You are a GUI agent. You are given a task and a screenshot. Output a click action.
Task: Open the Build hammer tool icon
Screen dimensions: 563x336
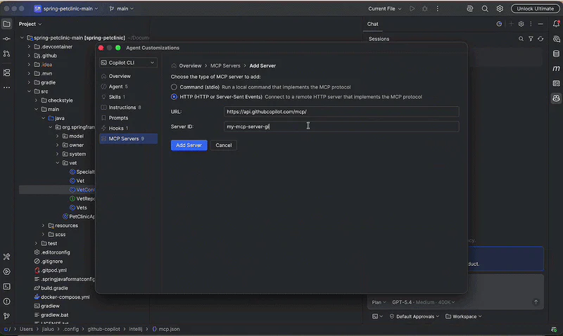point(6,257)
